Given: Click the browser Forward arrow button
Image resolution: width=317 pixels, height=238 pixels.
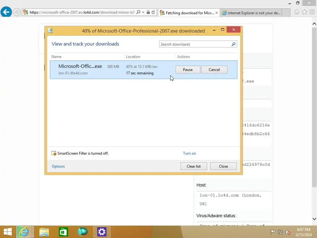Looking at the screenshot, I should [17, 12].
